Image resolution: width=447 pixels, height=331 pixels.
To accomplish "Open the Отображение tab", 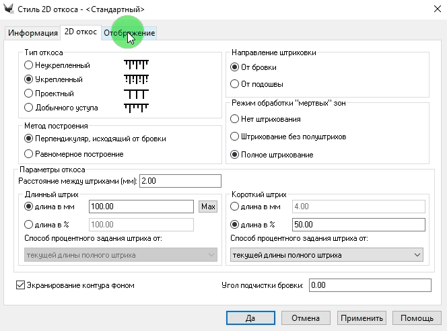I will [129, 33].
